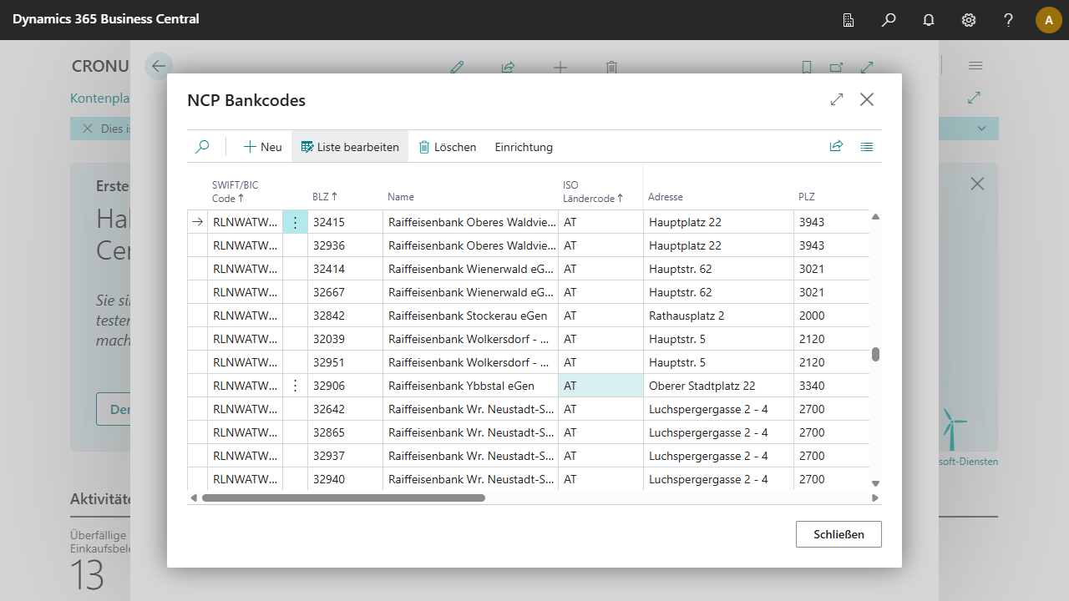Go back using the round arrow behind the dialog
This screenshot has height=601, width=1069.
159,66
